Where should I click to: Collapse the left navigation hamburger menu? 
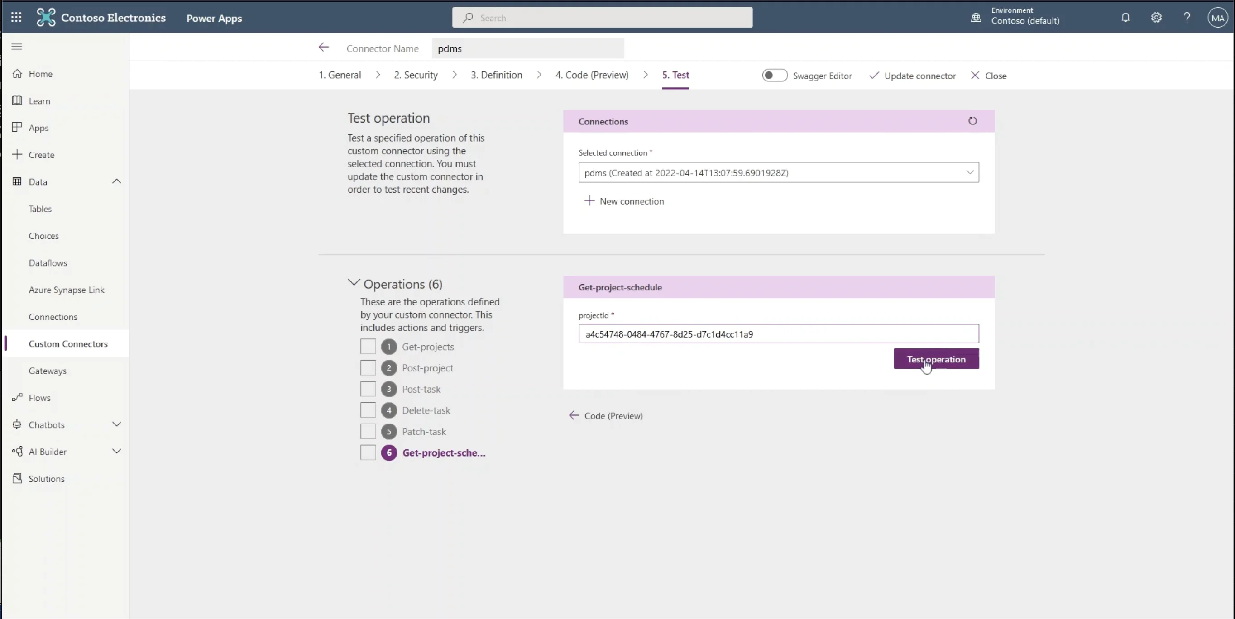(17, 47)
